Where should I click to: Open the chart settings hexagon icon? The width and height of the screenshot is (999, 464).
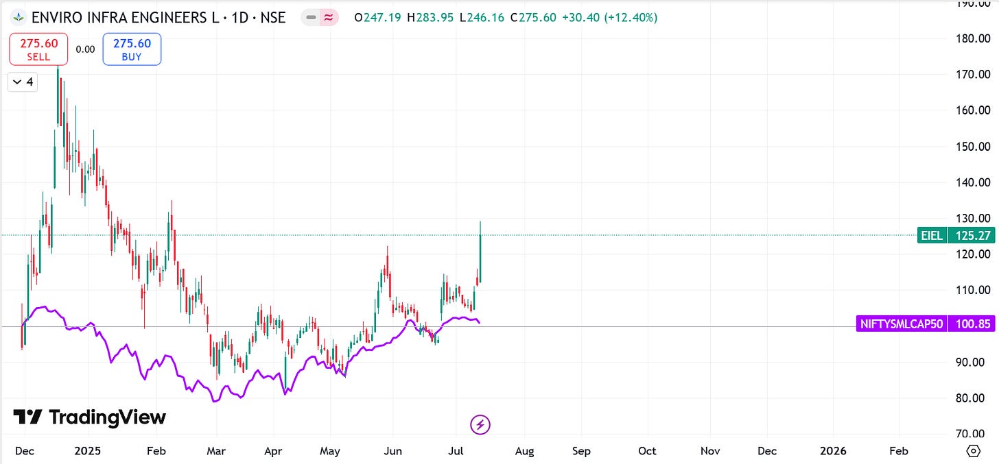click(x=973, y=451)
